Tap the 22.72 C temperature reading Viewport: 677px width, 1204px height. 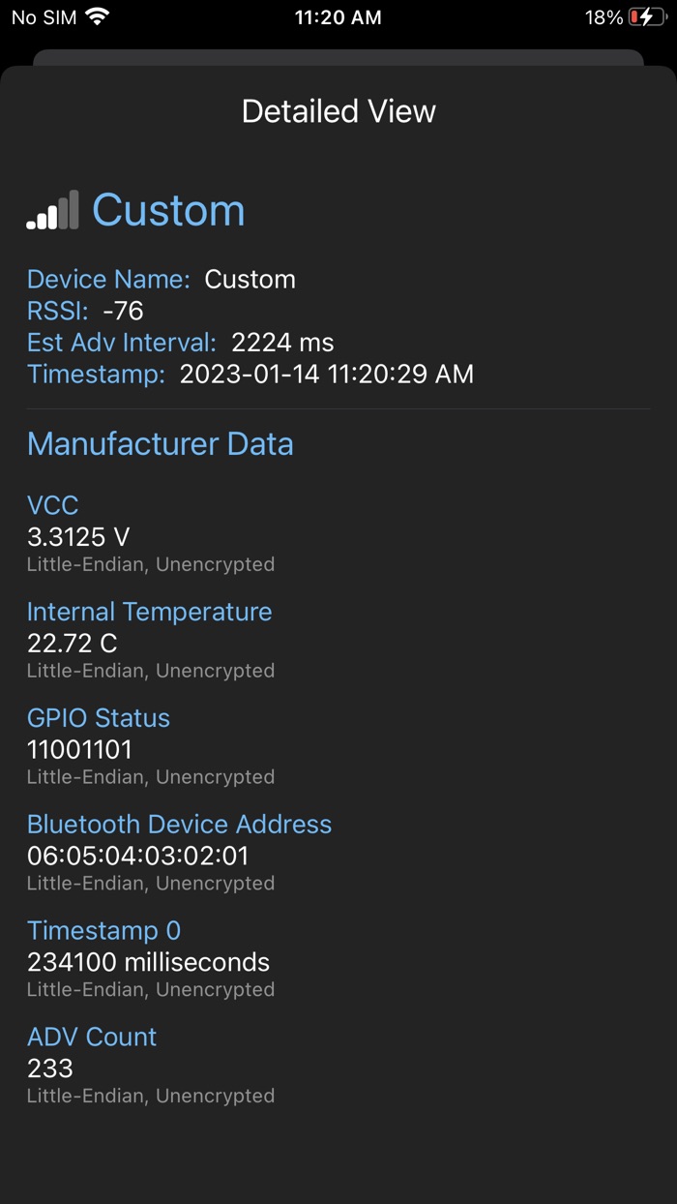click(73, 643)
